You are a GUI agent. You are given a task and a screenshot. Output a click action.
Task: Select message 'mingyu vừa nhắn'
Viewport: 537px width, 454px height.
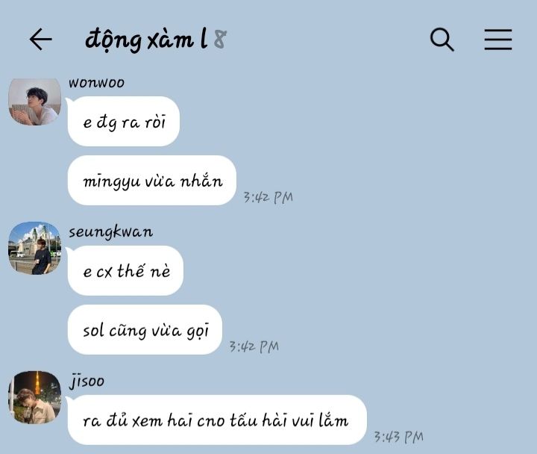(x=152, y=181)
